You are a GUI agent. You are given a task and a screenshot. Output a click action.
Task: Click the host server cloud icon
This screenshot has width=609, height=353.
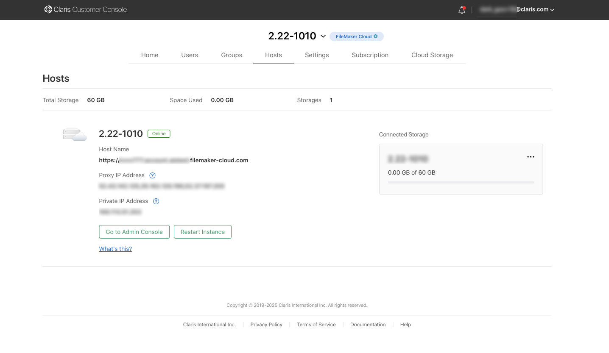tap(75, 134)
